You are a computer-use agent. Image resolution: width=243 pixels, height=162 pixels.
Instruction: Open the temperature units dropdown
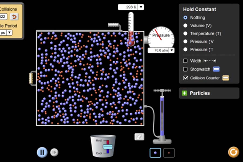(x=141, y=7)
